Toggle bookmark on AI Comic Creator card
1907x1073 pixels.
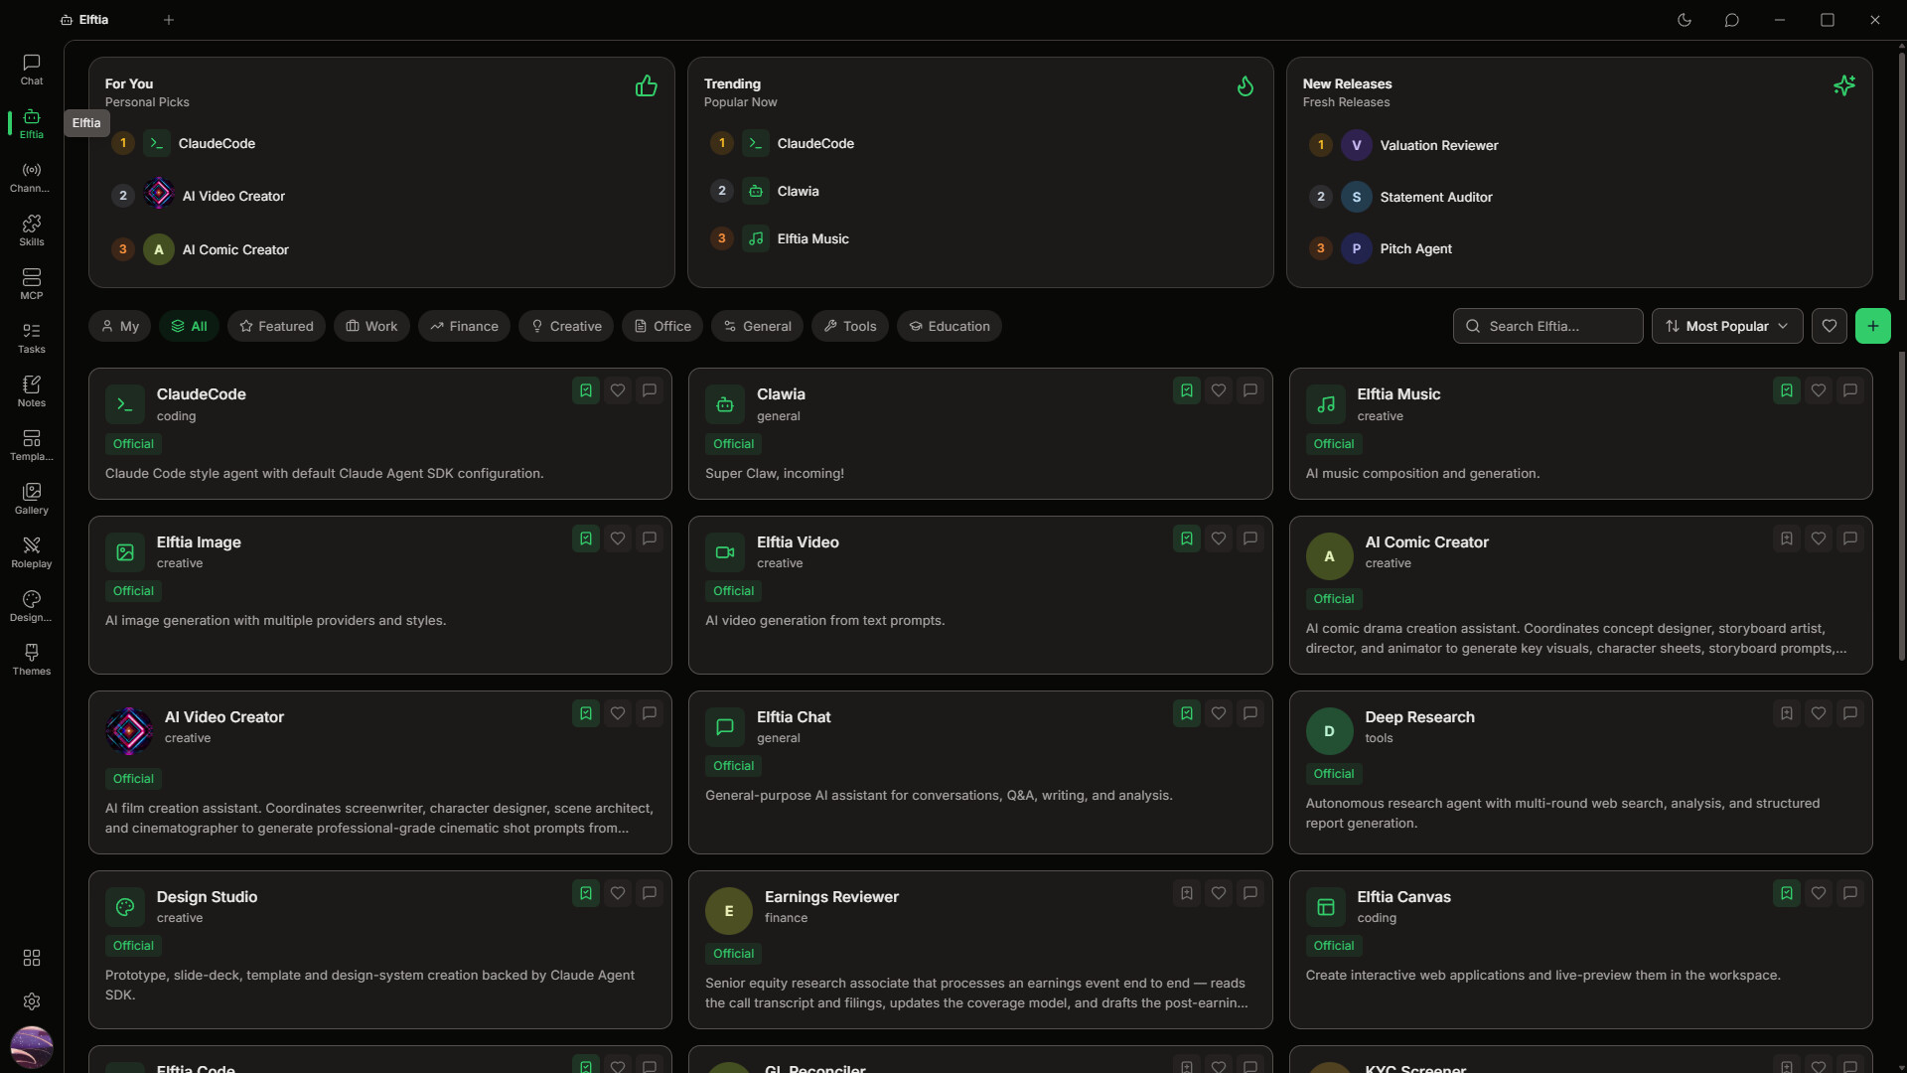coord(1787,538)
